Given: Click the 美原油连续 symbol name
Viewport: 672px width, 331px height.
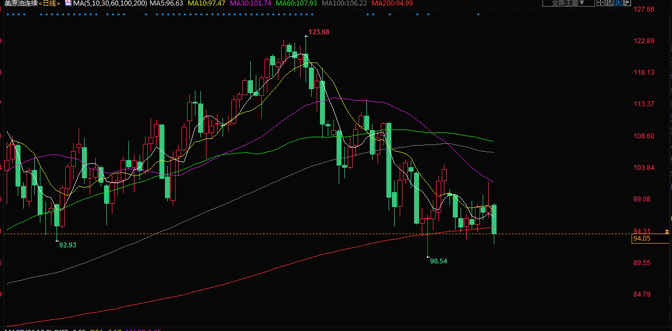Looking at the screenshot, I should pos(20,3).
